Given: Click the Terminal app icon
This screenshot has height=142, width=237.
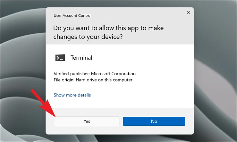Looking at the screenshot, I should pos(60,58).
